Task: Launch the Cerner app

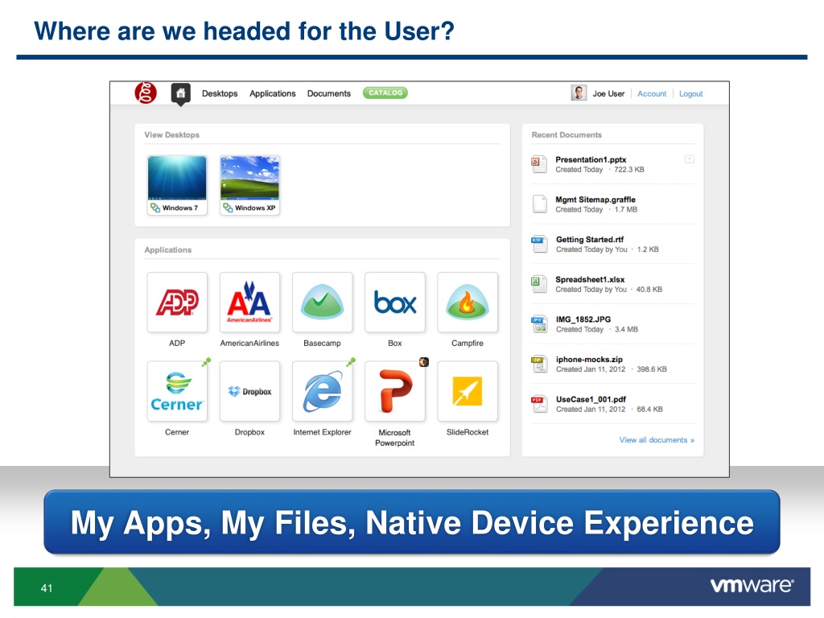Action: tap(177, 391)
